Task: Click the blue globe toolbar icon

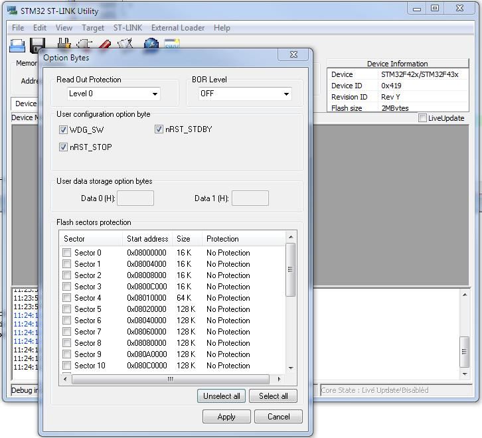Action: tap(151, 44)
